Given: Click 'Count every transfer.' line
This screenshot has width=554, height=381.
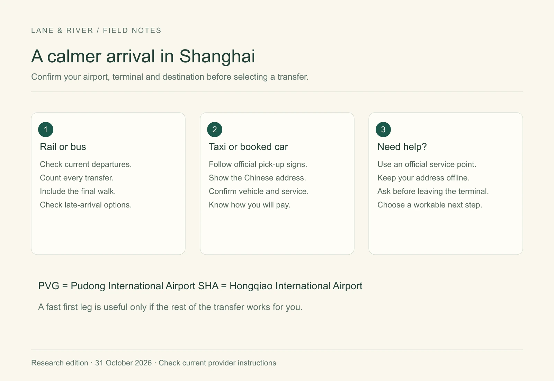Looking at the screenshot, I should pos(77,178).
